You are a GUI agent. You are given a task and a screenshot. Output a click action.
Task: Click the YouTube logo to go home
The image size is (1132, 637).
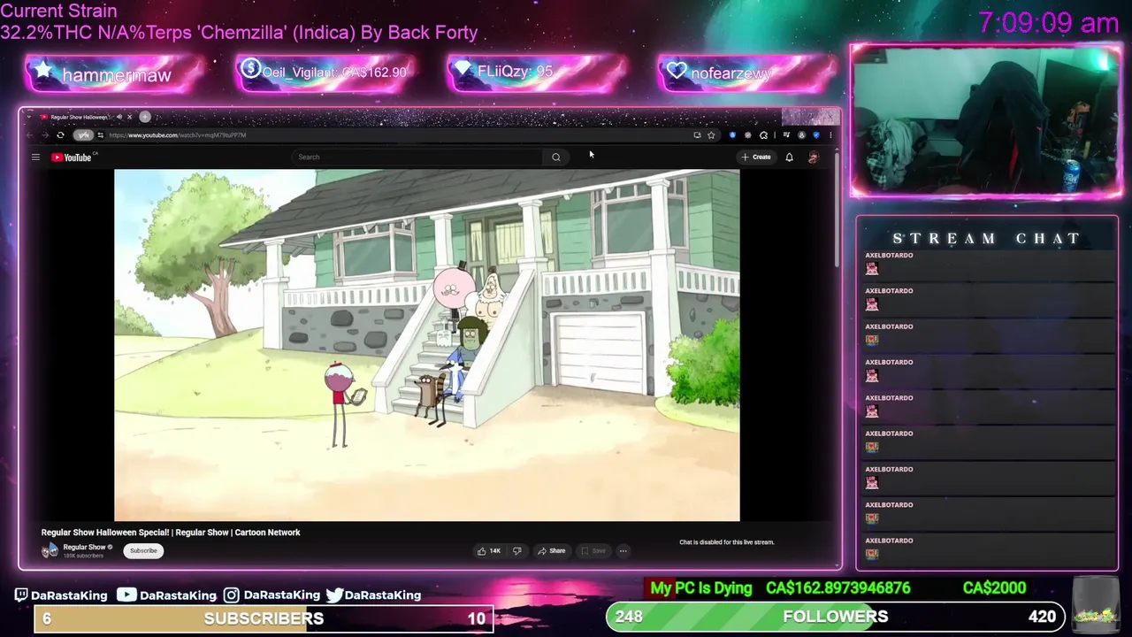pyautogui.click(x=72, y=157)
